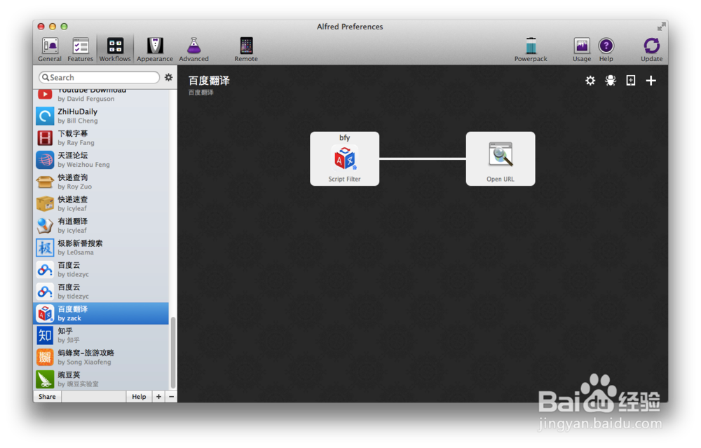Click the 快递查询 box icon
This screenshot has width=701, height=448.
45,182
